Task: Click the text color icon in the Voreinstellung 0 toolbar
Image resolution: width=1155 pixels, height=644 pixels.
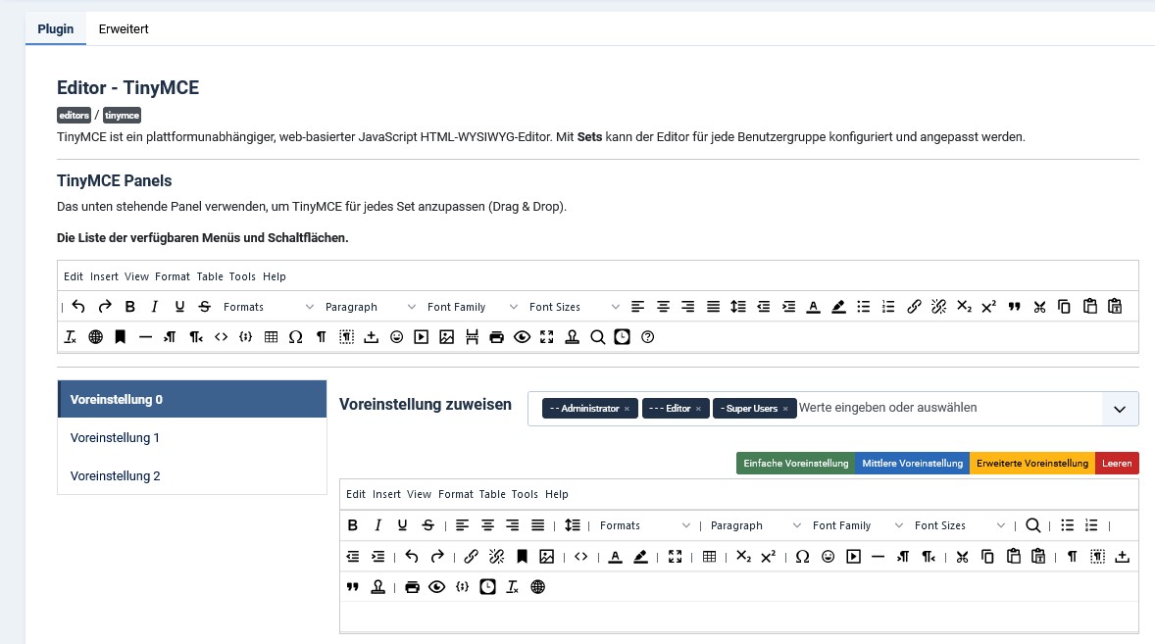Action: pos(615,557)
